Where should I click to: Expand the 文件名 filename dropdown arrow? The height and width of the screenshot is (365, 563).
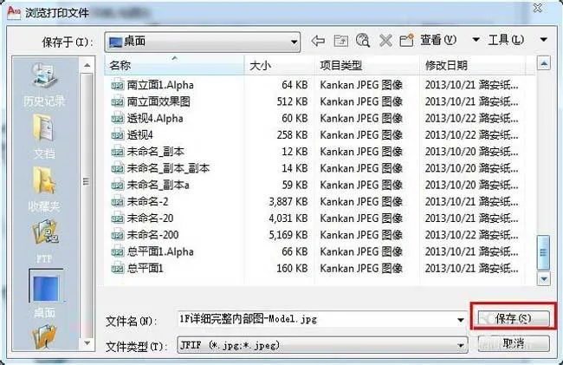(461, 320)
